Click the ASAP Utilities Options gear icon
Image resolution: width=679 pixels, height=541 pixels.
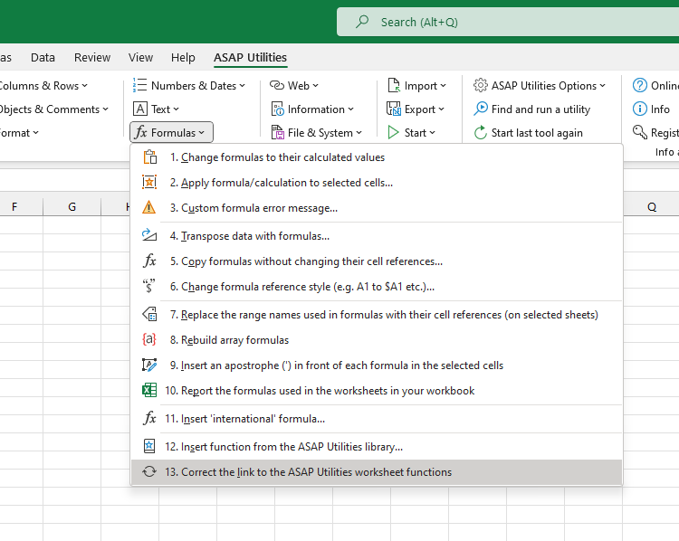(480, 85)
